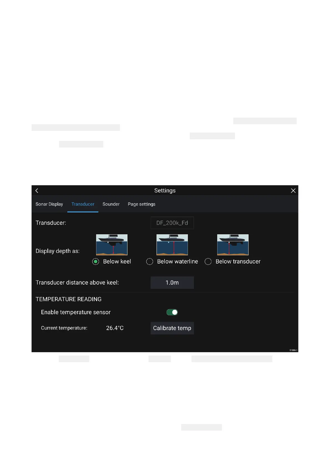This screenshot has height=467, width=330.
Task: Click the Below waterline boat illustration
Action: tap(172, 245)
